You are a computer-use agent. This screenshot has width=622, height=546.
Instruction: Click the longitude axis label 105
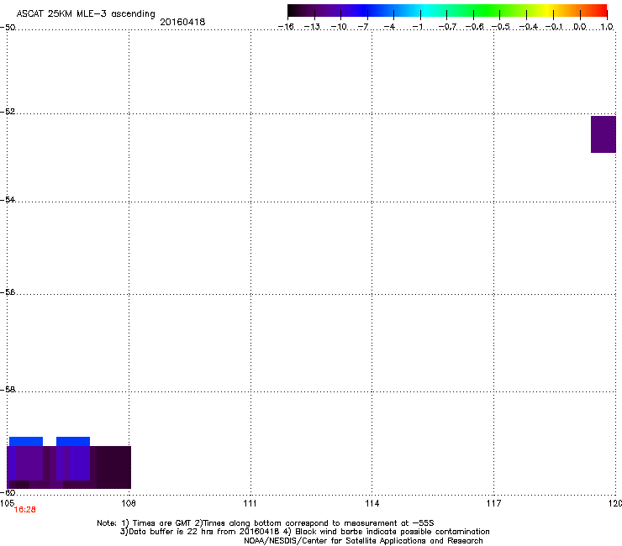point(7,503)
